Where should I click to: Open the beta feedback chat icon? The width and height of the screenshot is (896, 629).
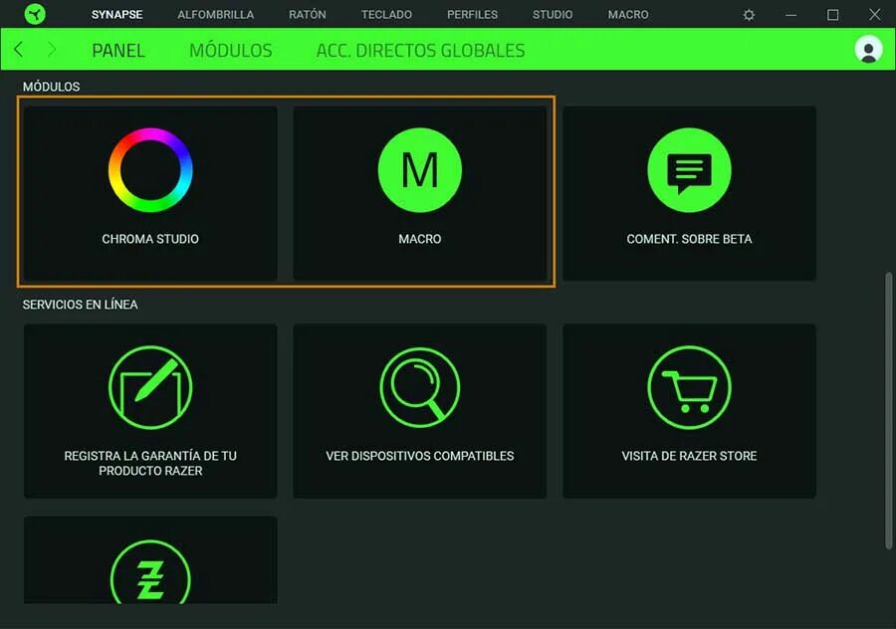point(689,170)
